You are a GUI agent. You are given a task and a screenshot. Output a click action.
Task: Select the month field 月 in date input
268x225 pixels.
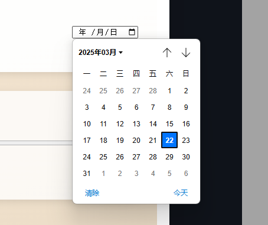pos(100,32)
